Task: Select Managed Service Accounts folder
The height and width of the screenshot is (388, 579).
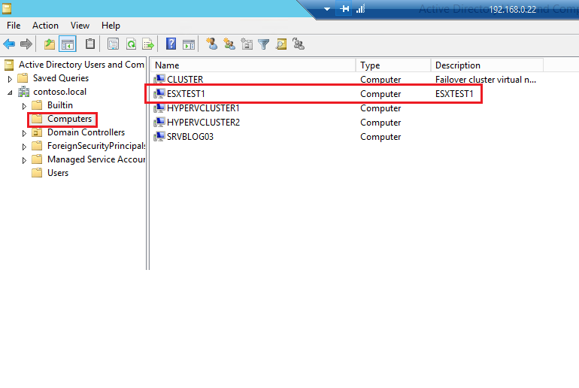Action: click(x=96, y=159)
